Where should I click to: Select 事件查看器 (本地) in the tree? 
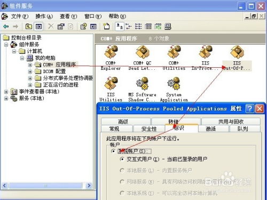click(x=39, y=92)
